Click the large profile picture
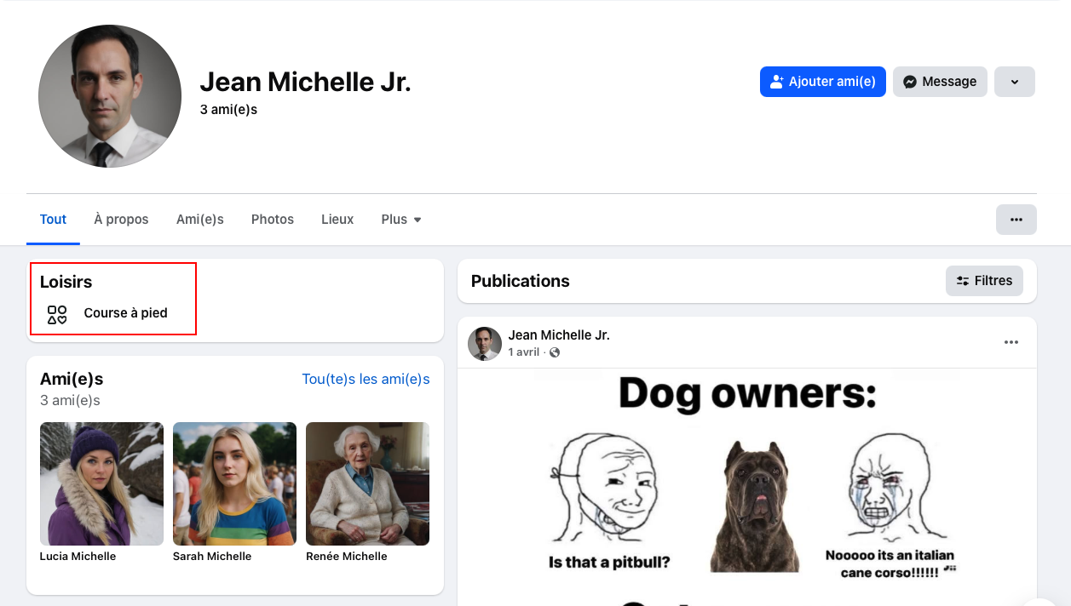The height and width of the screenshot is (606, 1071). (110, 96)
